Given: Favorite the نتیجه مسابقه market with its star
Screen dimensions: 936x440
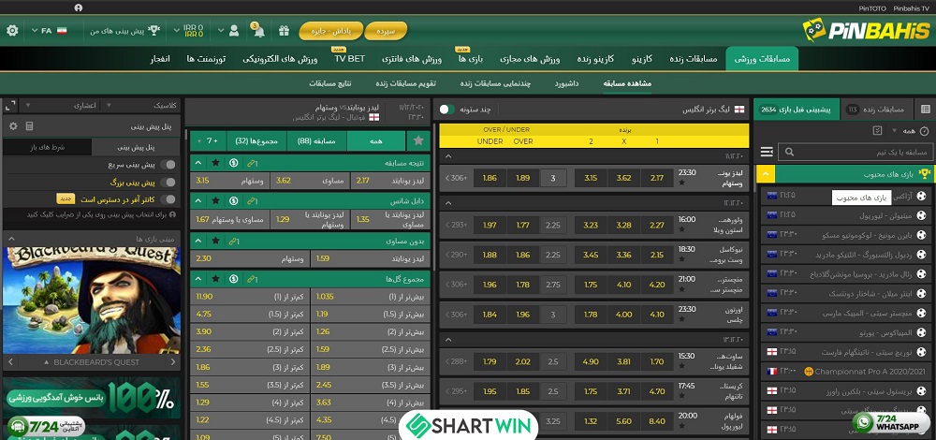Looking at the screenshot, I should pyautogui.click(x=216, y=163).
